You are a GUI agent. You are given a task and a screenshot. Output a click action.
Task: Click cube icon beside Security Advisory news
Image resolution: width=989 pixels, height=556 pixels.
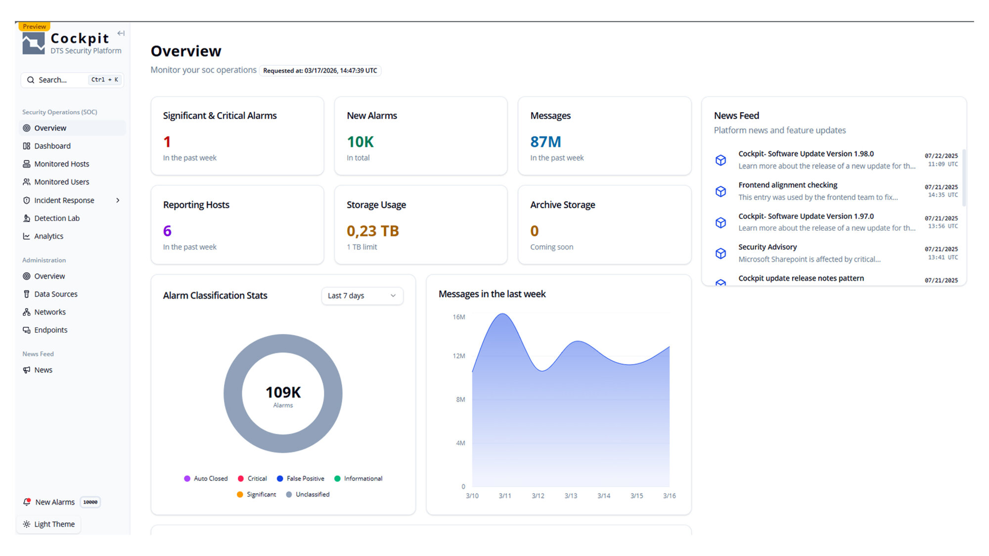tap(720, 254)
